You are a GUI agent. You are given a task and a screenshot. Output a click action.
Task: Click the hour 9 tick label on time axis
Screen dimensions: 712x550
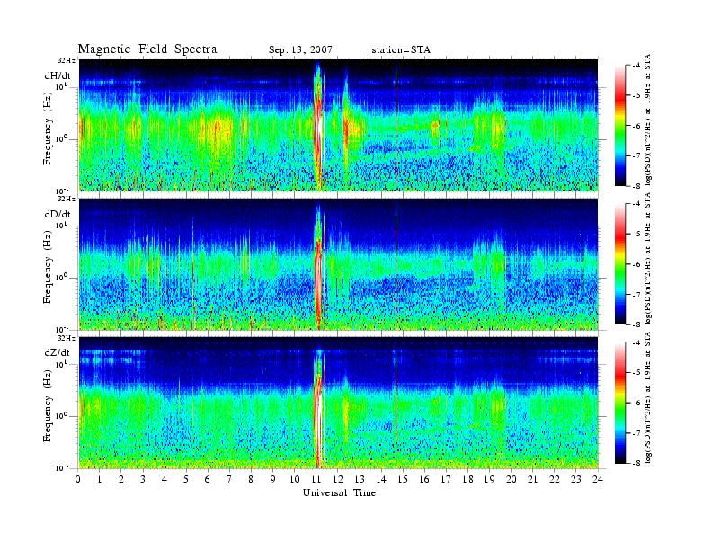(273, 479)
